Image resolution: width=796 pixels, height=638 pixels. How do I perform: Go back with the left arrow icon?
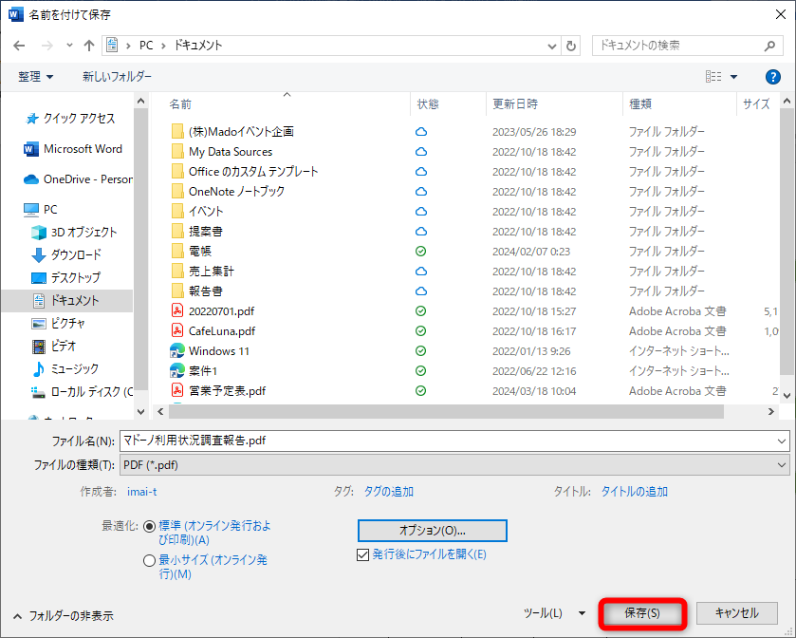click(x=19, y=46)
